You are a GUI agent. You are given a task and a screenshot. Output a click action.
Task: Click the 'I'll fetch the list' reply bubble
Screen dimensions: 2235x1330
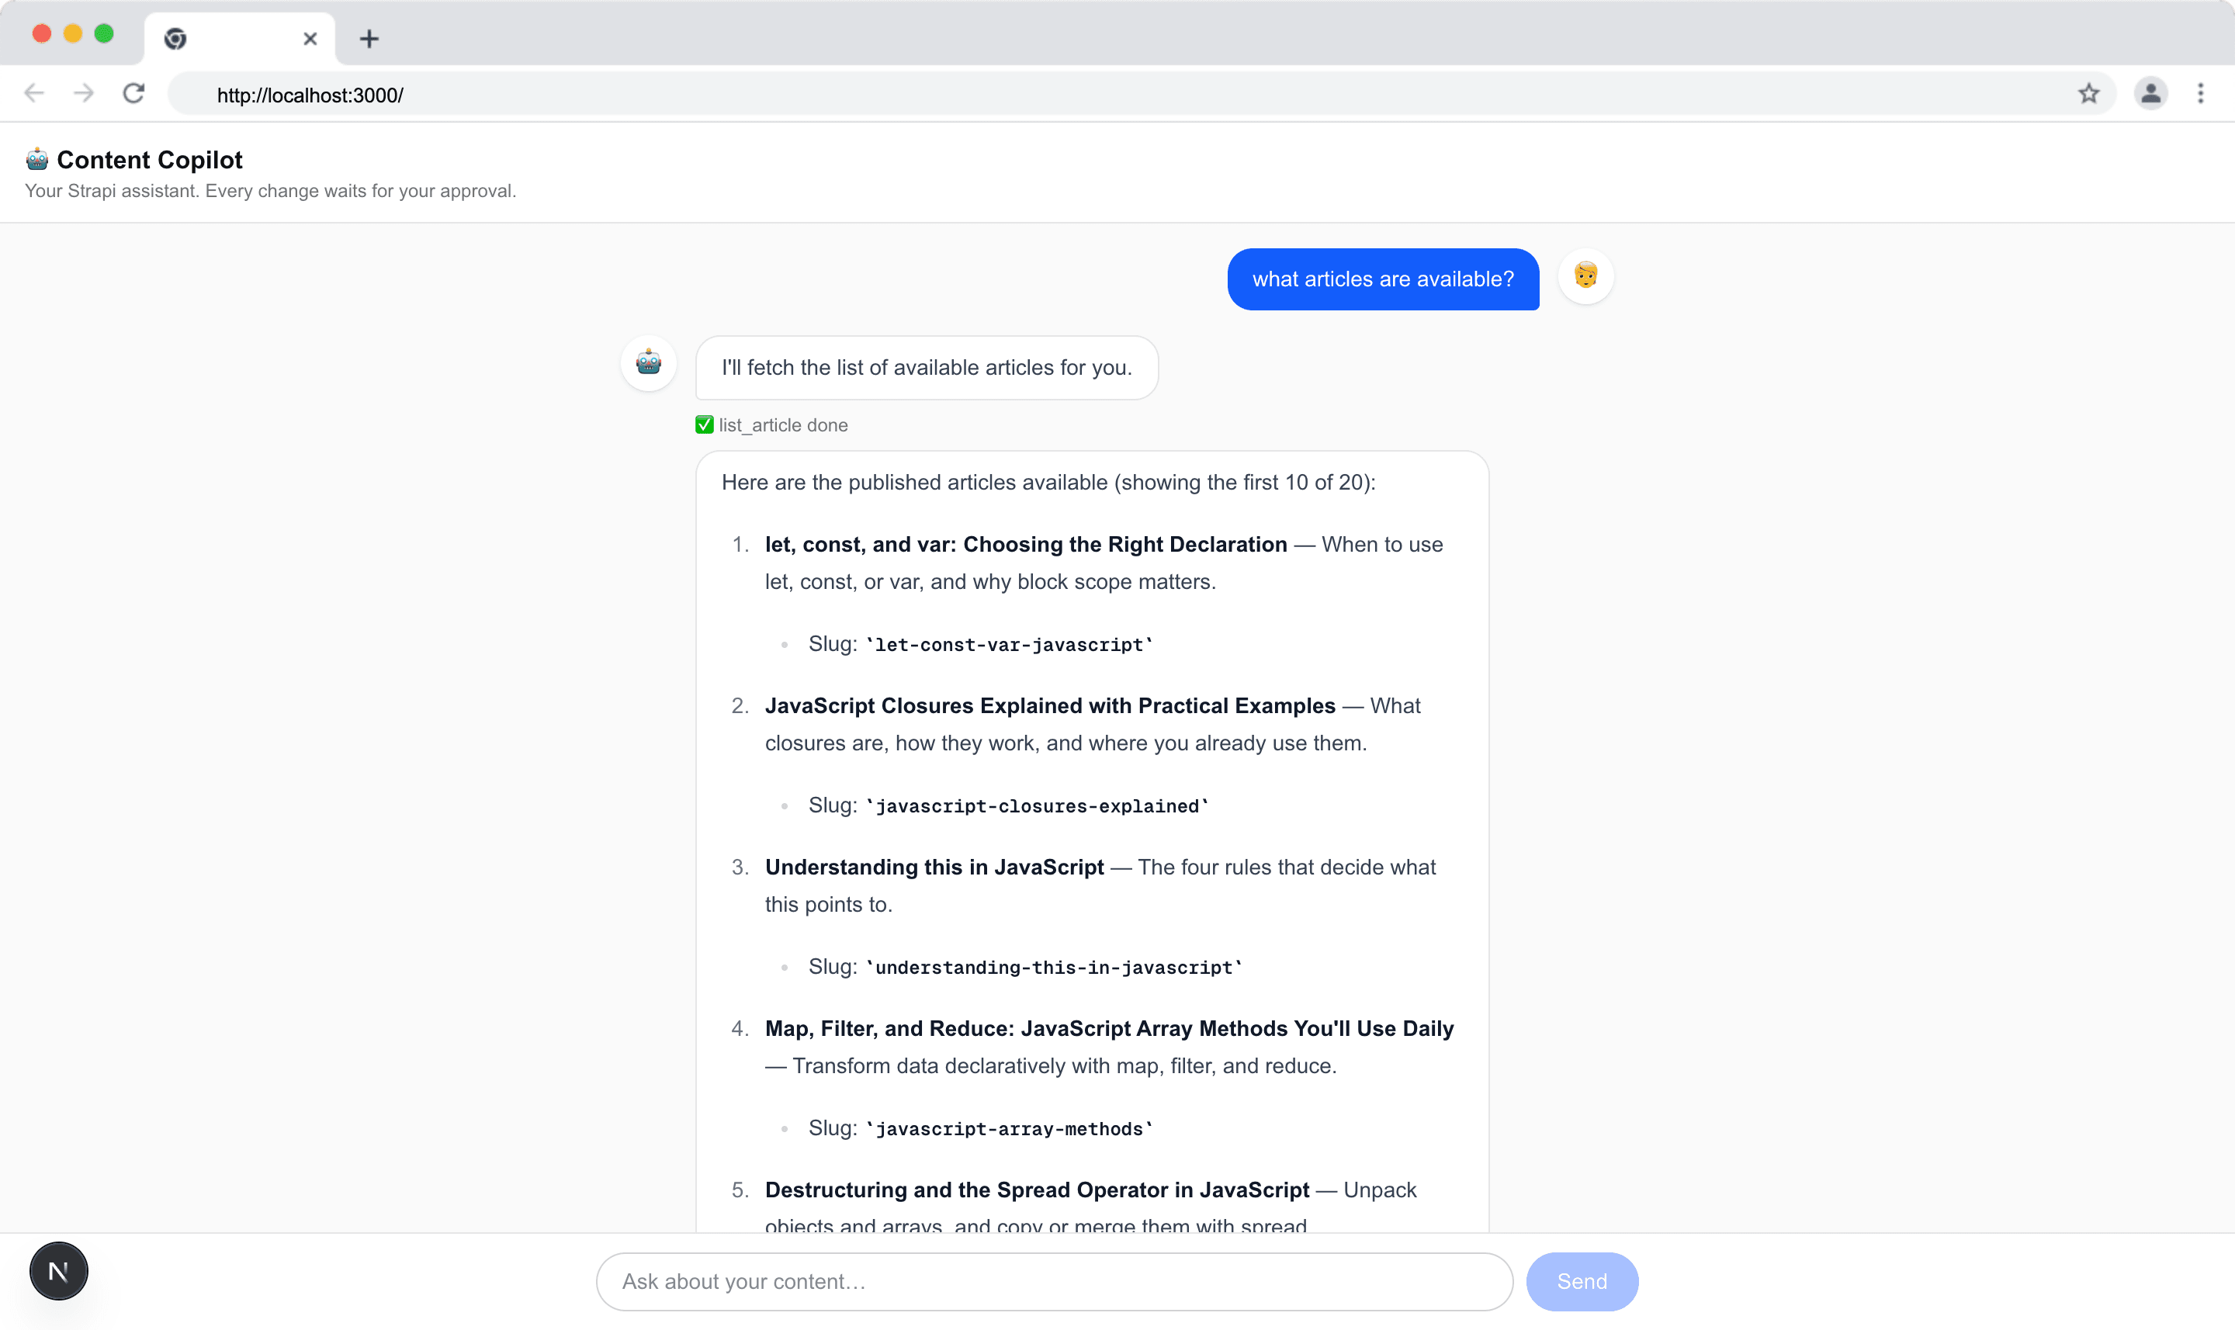[927, 368]
